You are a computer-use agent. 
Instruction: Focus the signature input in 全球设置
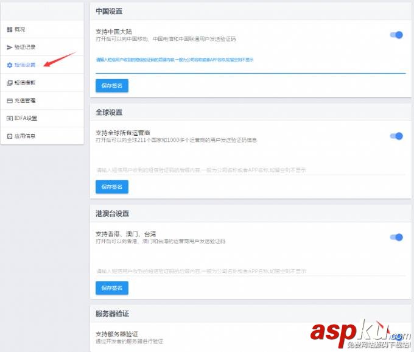pyautogui.click(x=251, y=170)
